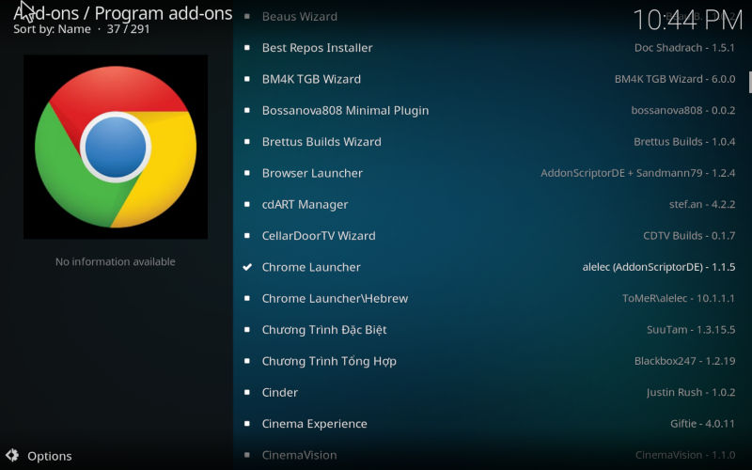Click the bullet icon beside CinemaVision
The width and height of the screenshot is (752, 470).
pyautogui.click(x=247, y=455)
